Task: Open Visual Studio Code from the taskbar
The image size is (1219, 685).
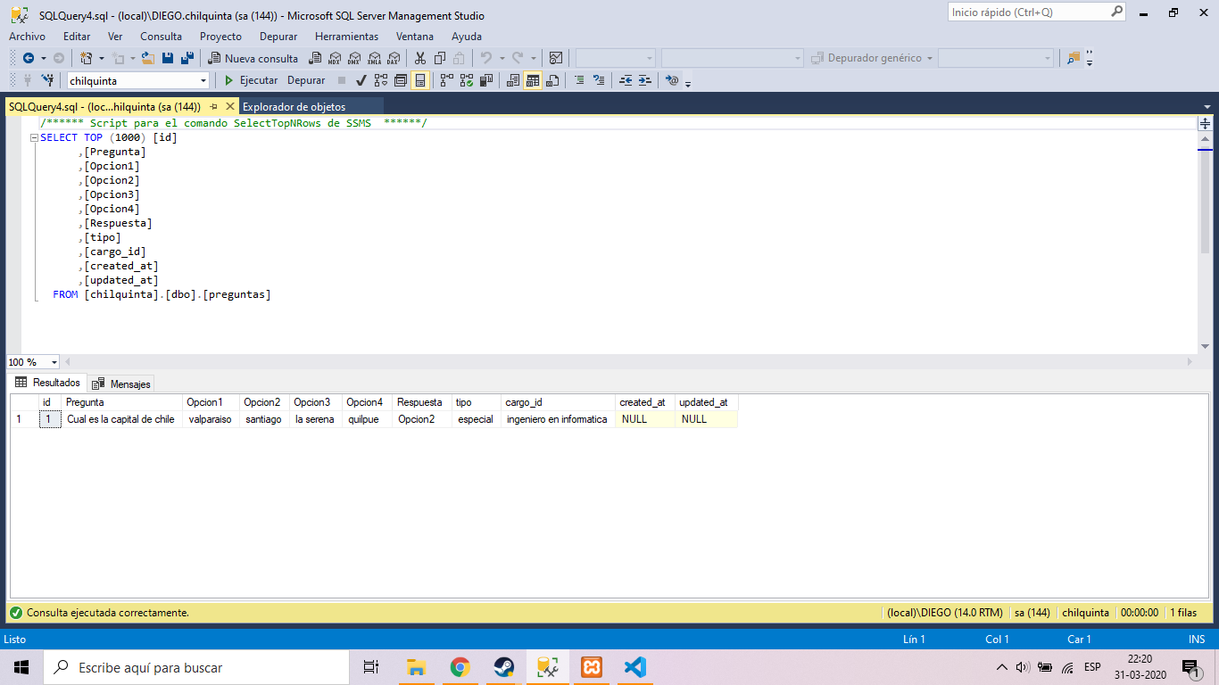Action: pyautogui.click(x=635, y=667)
